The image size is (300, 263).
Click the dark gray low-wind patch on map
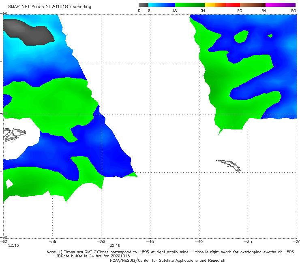[x=29, y=32]
